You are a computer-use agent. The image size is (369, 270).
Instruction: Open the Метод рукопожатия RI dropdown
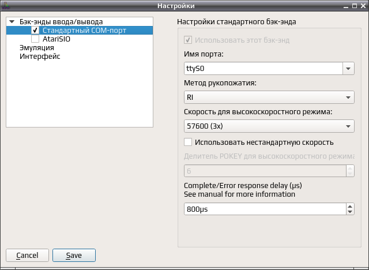pos(269,97)
